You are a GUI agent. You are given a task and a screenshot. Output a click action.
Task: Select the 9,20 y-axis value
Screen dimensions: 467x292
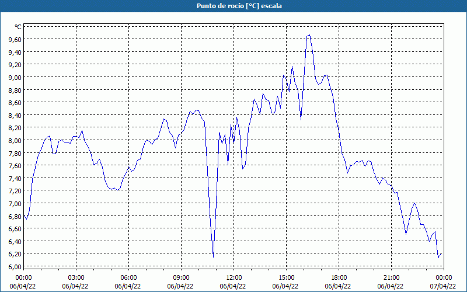click(15, 65)
